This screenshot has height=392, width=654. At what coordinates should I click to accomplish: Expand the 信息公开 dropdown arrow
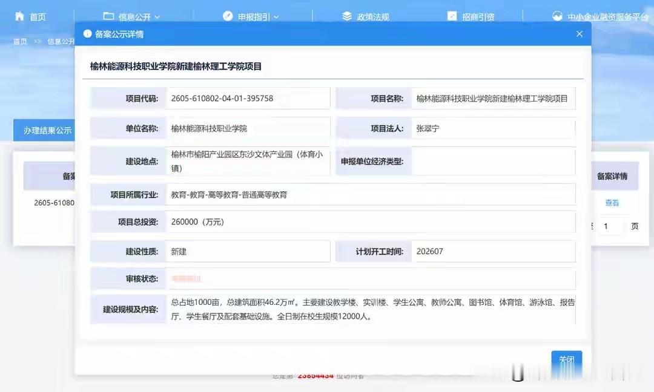point(157,17)
